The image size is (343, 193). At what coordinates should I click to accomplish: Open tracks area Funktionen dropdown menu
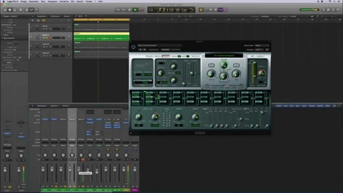tap(55, 16)
